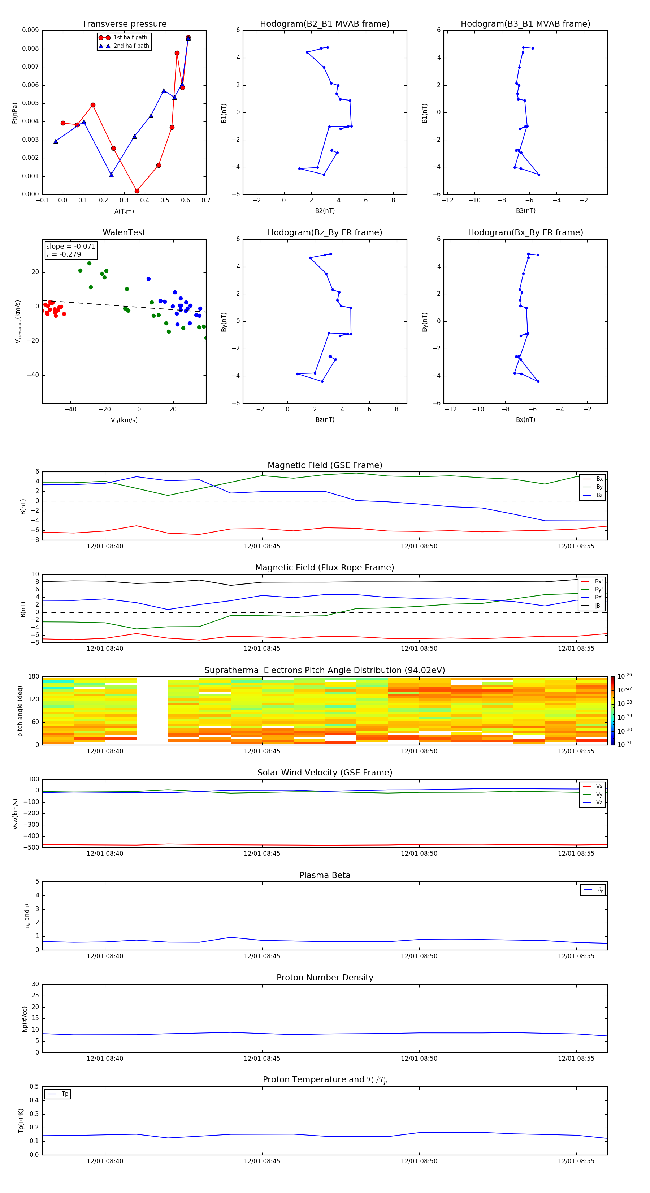
Task: Click the lowest red marker in Transverse pressure
Action: click(x=137, y=191)
